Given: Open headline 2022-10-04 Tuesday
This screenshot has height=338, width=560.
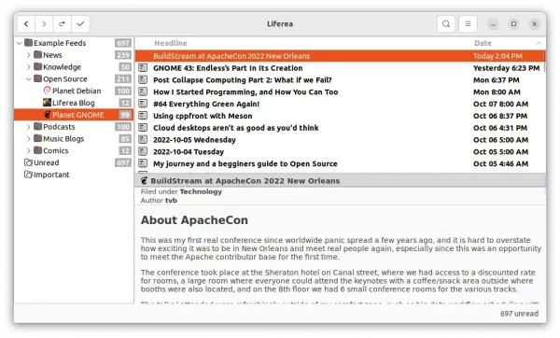Looking at the screenshot, I should pyautogui.click(x=189, y=152).
